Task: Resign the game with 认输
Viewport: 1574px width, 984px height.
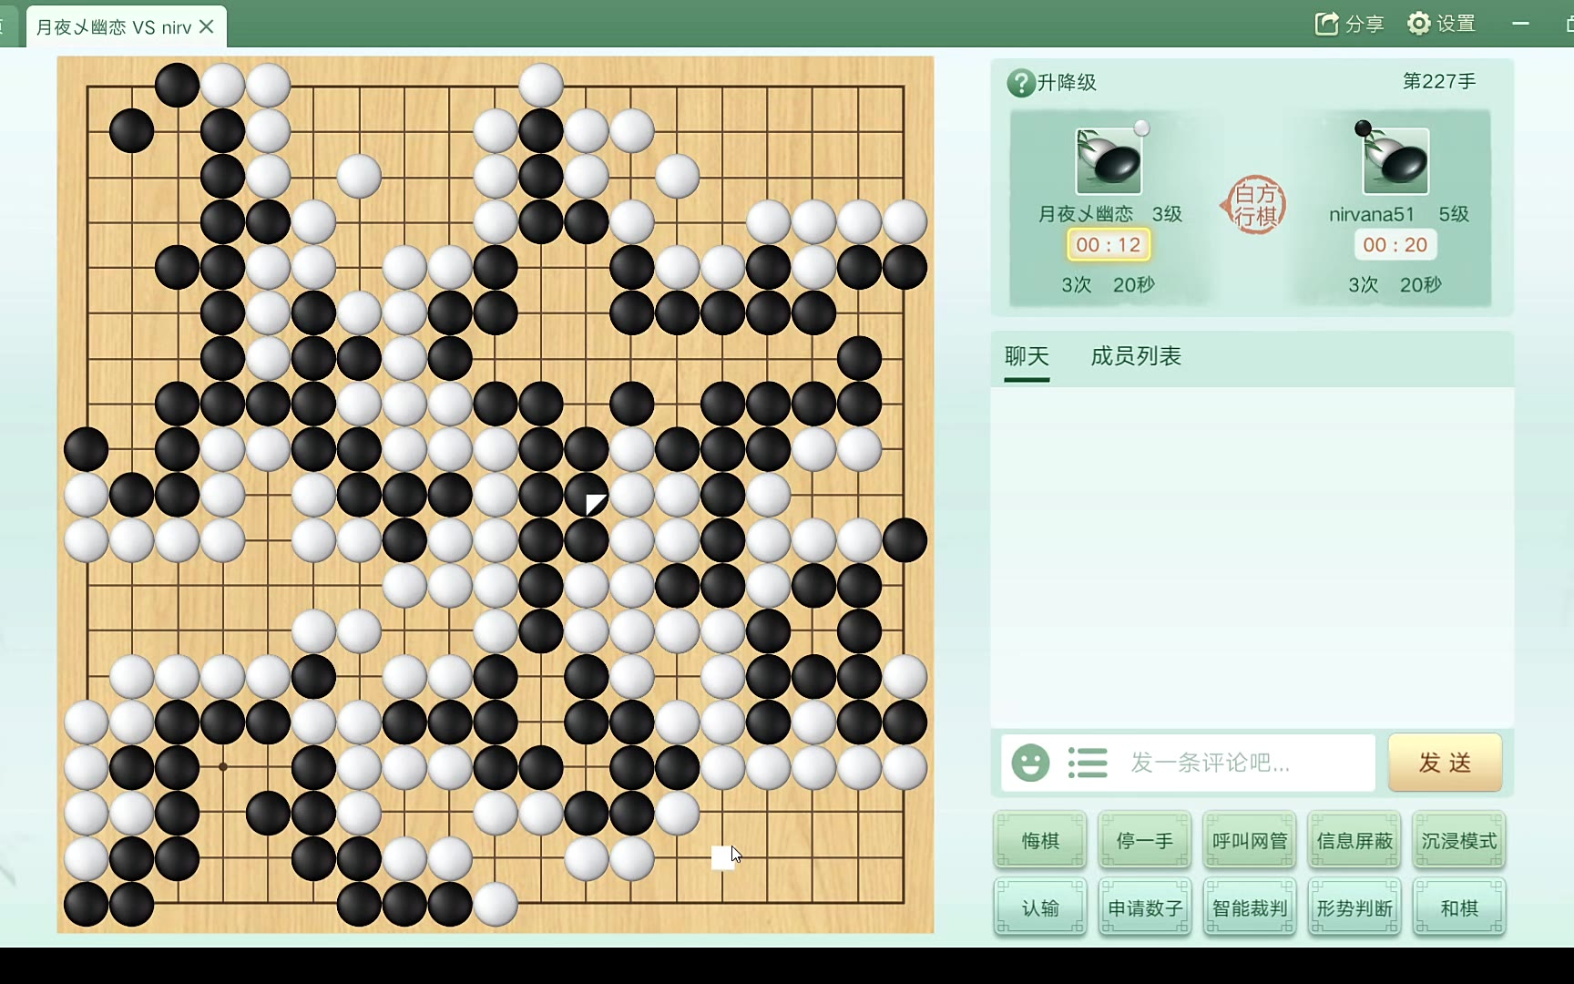Action: tap(1040, 907)
